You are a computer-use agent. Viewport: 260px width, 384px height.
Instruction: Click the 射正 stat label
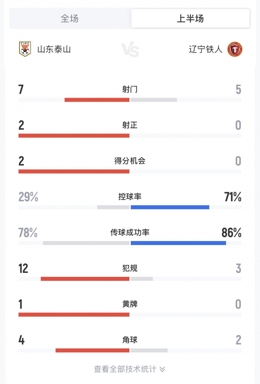tap(130, 125)
